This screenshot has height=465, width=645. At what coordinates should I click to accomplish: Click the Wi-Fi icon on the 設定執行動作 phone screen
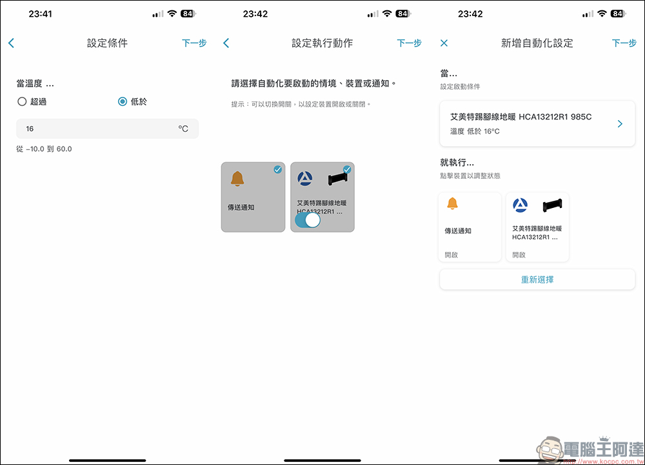pyautogui.click(x=387, y=14)
